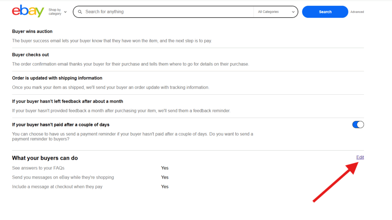The image size is (392, 220).
Task: Click the What your buyers can do heading
Action: click(x=45, y=158)
